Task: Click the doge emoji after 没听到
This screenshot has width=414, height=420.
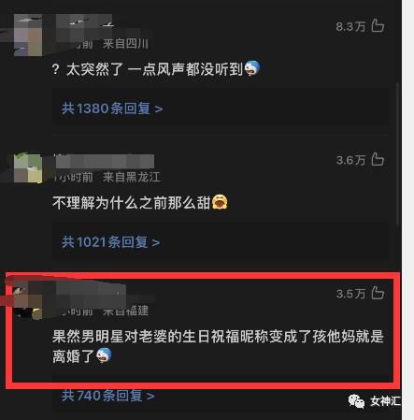Action: coord(252,68)
